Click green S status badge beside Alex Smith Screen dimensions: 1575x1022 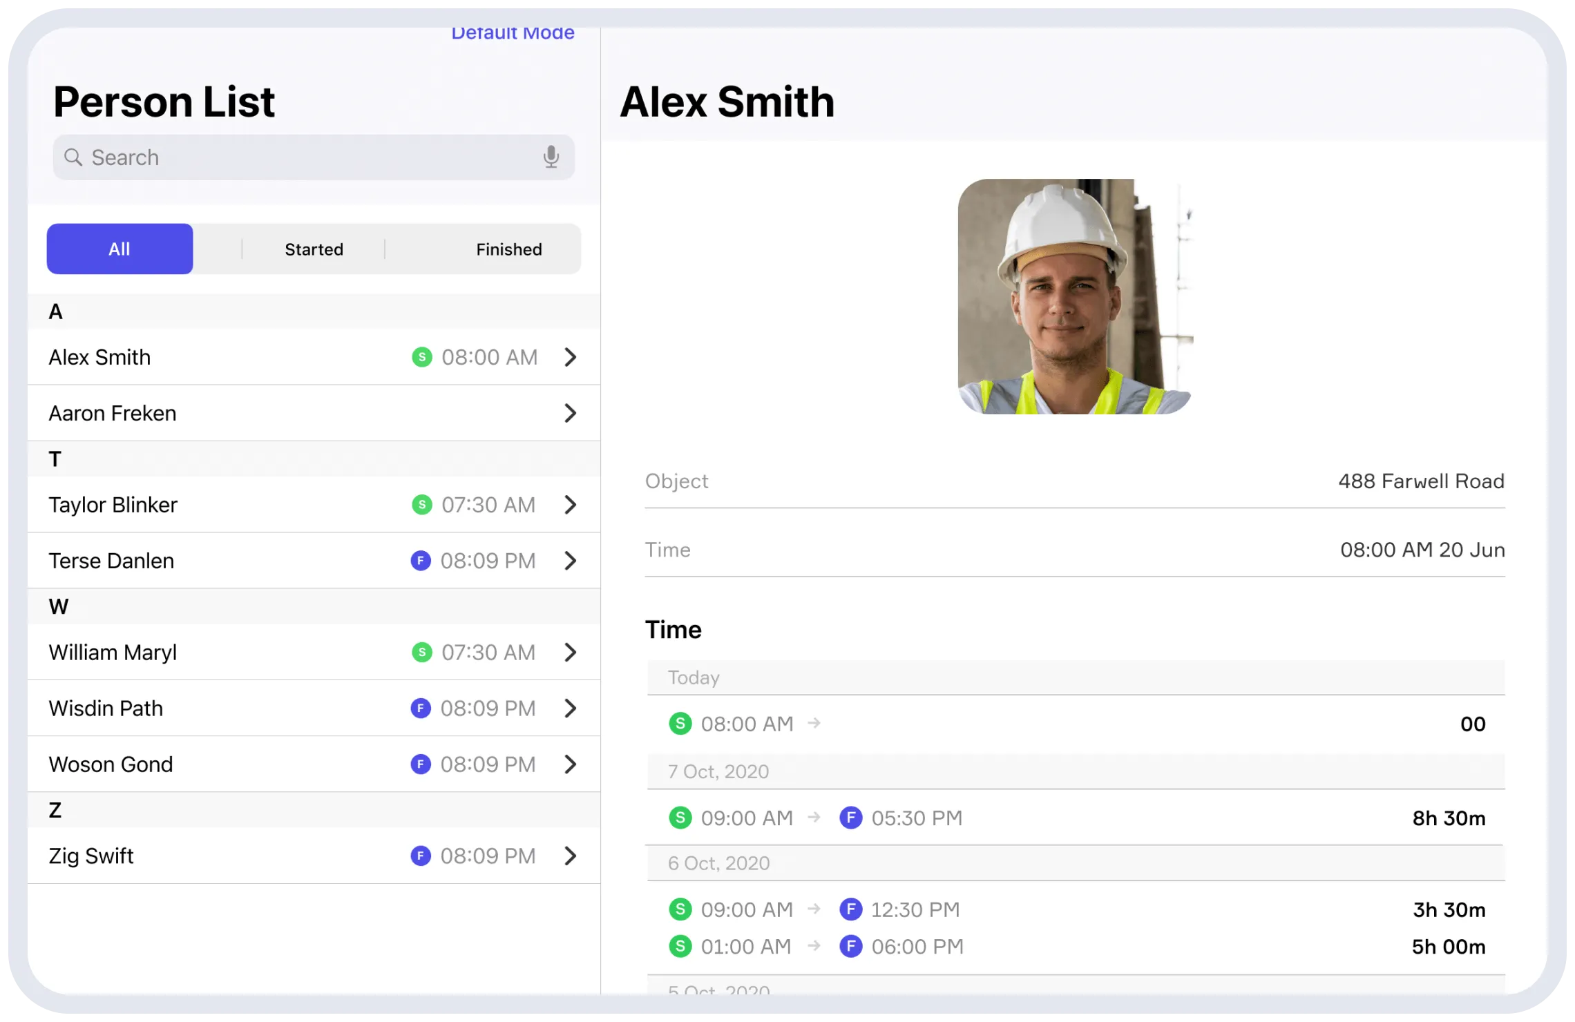422,357
